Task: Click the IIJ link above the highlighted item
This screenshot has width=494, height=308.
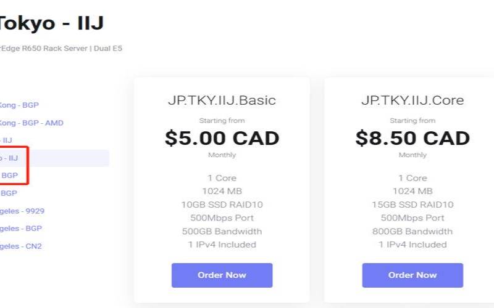Action: pyautogui.click(x=7, y=140)
